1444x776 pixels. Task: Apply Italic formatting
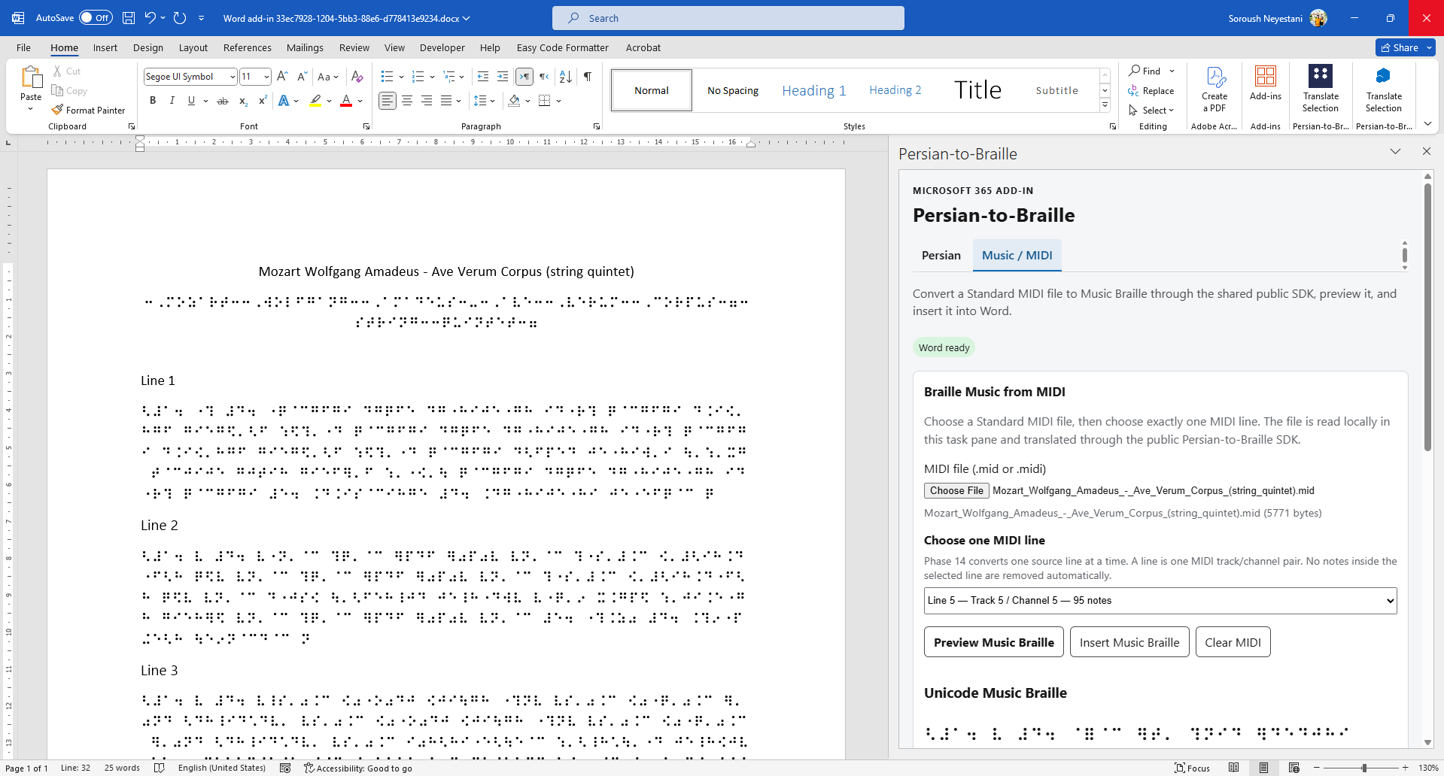pyautogui.click(x=172, y=101)
